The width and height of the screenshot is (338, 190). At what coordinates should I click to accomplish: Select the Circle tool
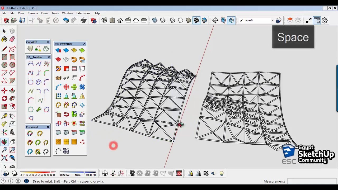coord(4,65)
